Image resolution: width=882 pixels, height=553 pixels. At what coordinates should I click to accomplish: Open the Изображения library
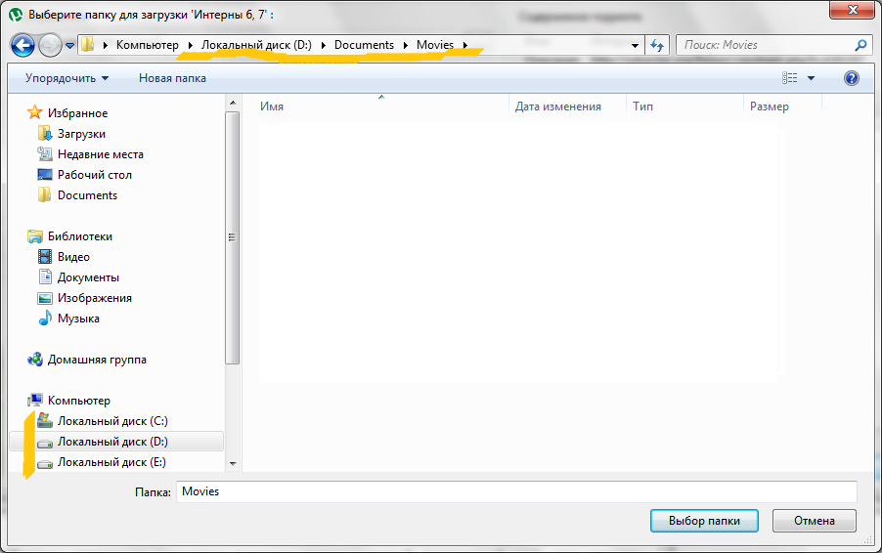(95, 298)
